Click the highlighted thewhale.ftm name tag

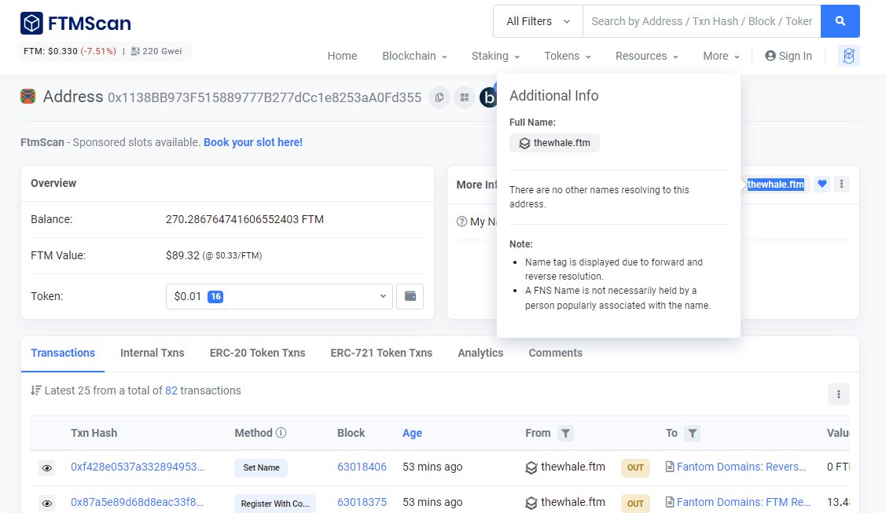775,185
